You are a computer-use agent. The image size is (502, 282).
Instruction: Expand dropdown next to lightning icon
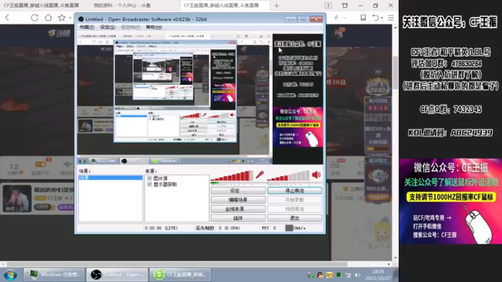344,18
